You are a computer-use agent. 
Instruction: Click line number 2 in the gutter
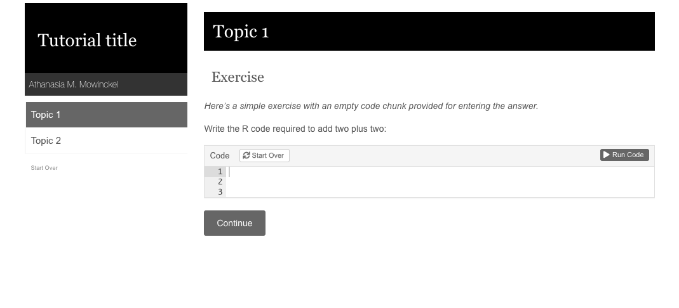(x=220, y=181)
